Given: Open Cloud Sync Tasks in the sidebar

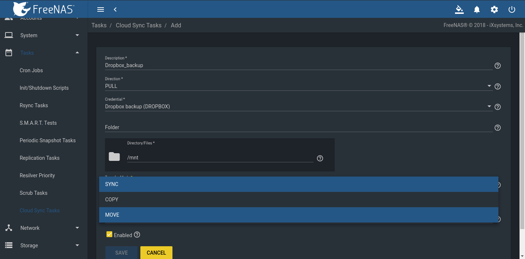Looking at the screenshot, I should 40,210.
